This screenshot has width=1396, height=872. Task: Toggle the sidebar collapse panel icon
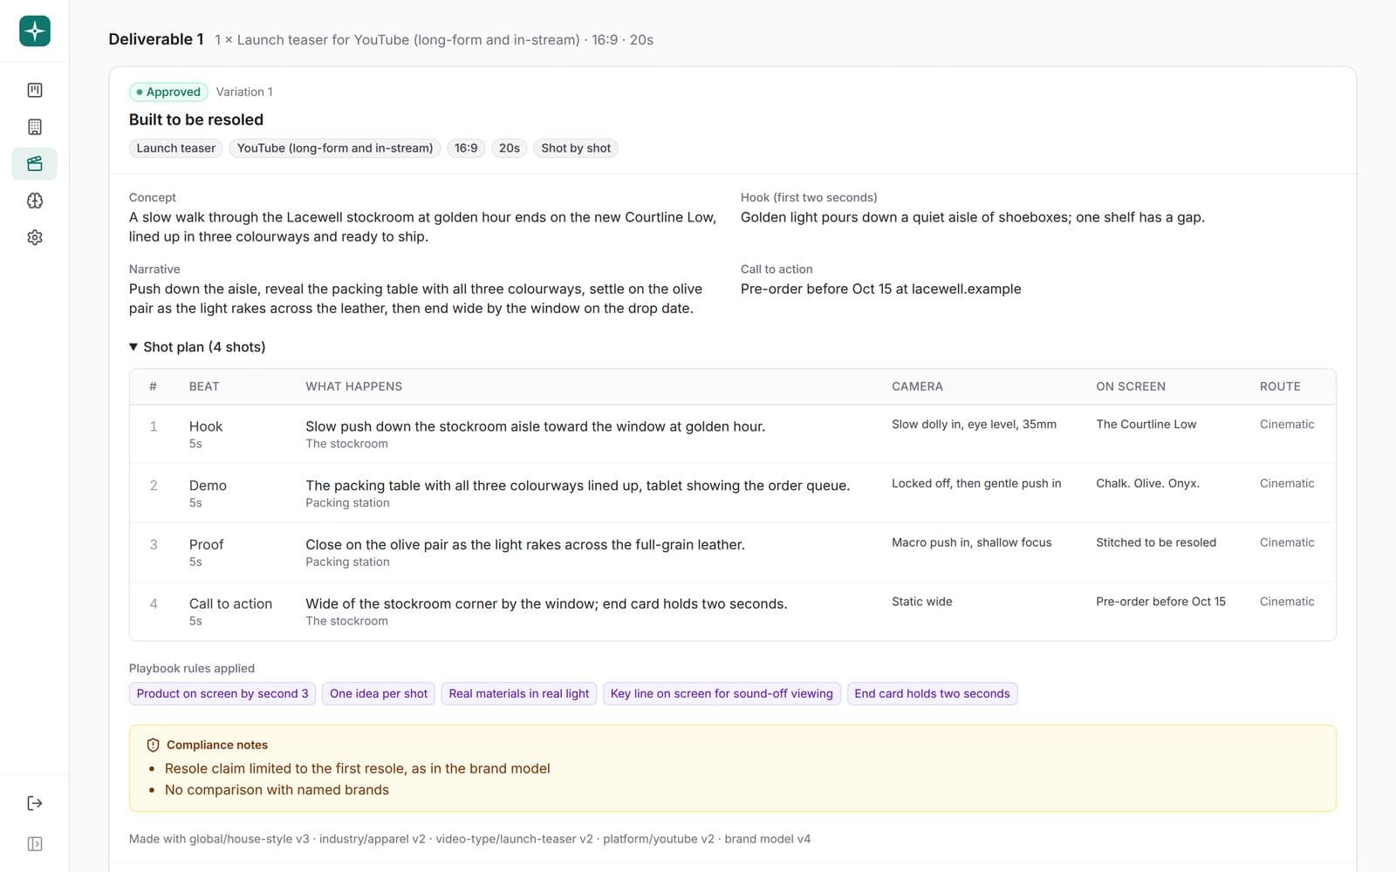[x=35, y=844]
